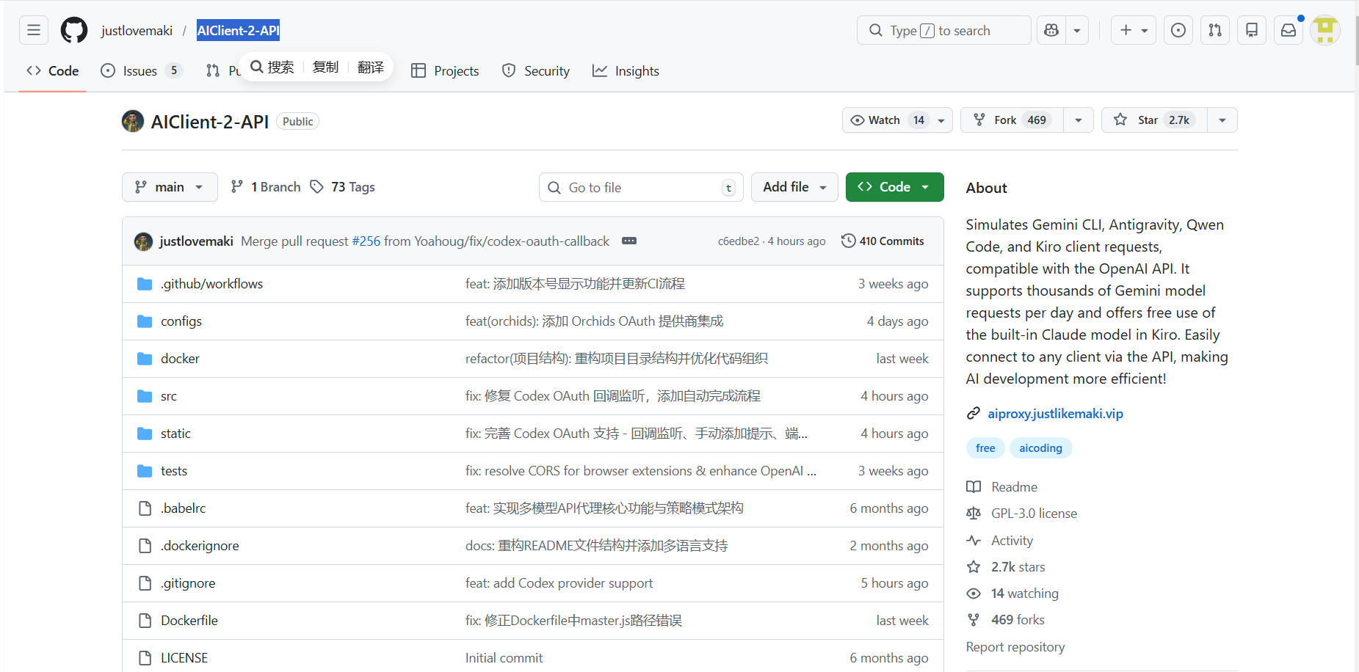Open the create new plus dropdown
The width and height of the screenshot is (1359, 672).
[1134, 30]
